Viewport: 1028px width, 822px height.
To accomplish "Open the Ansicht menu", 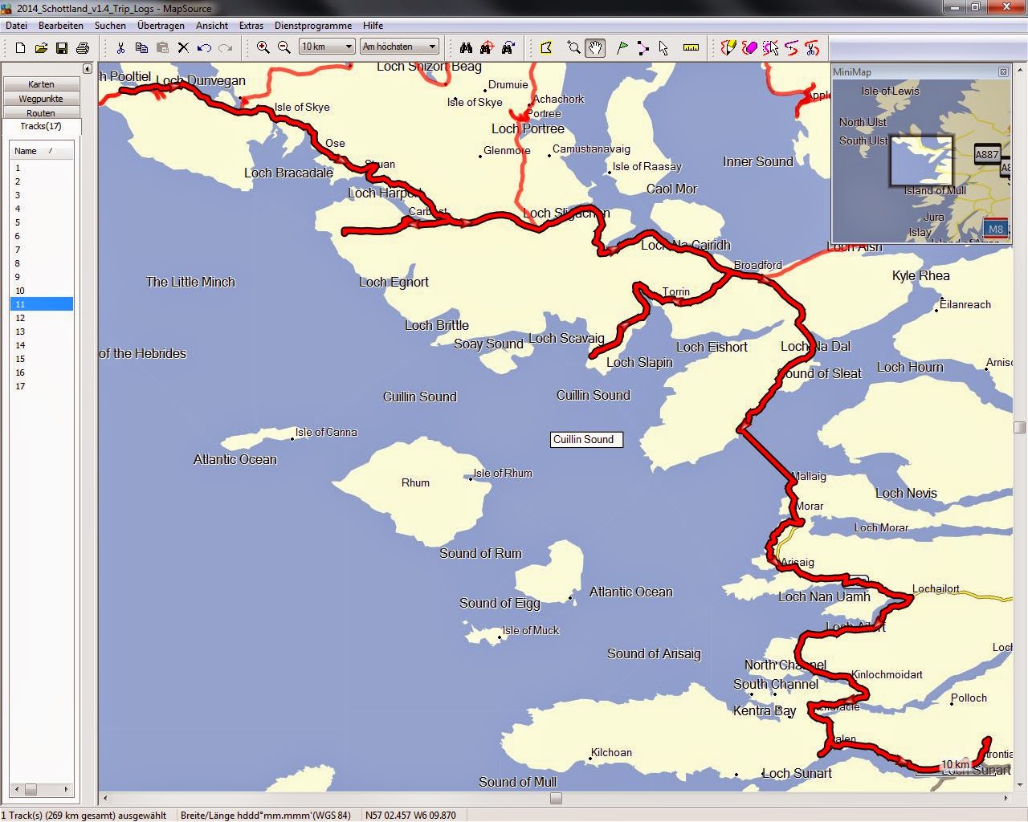I will coord(212,26).
